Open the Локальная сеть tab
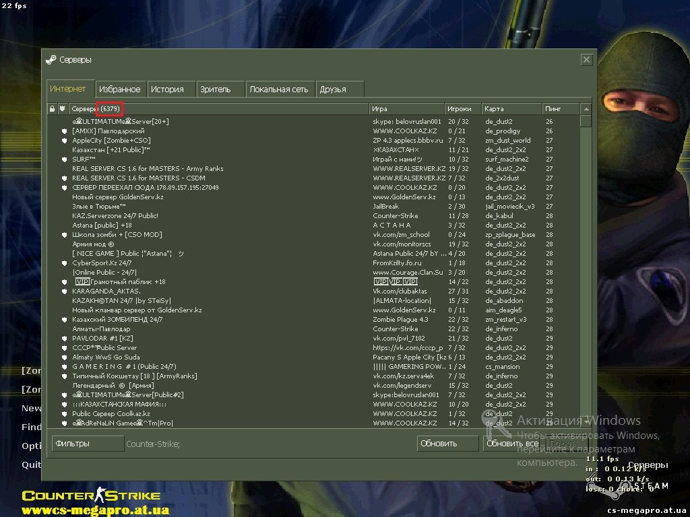The width and height of the screenshot is (690, 517). [279, 90]
